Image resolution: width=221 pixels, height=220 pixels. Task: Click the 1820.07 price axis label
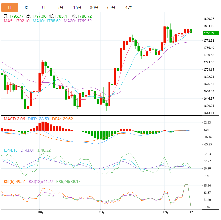[209, 19]
